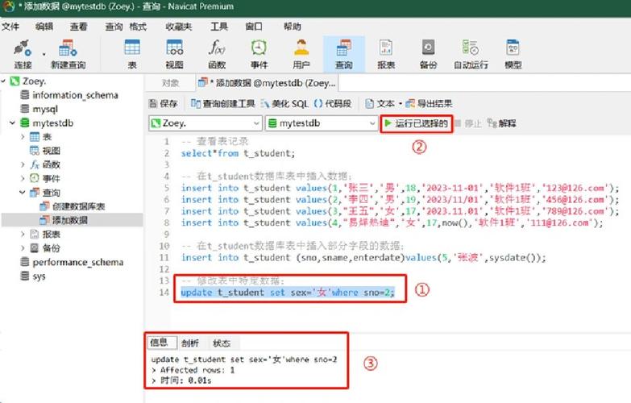Screen dimensions: 631x403
Task: Open the 事件 (Event) toolbar icon
Action: tap(259, 53)
